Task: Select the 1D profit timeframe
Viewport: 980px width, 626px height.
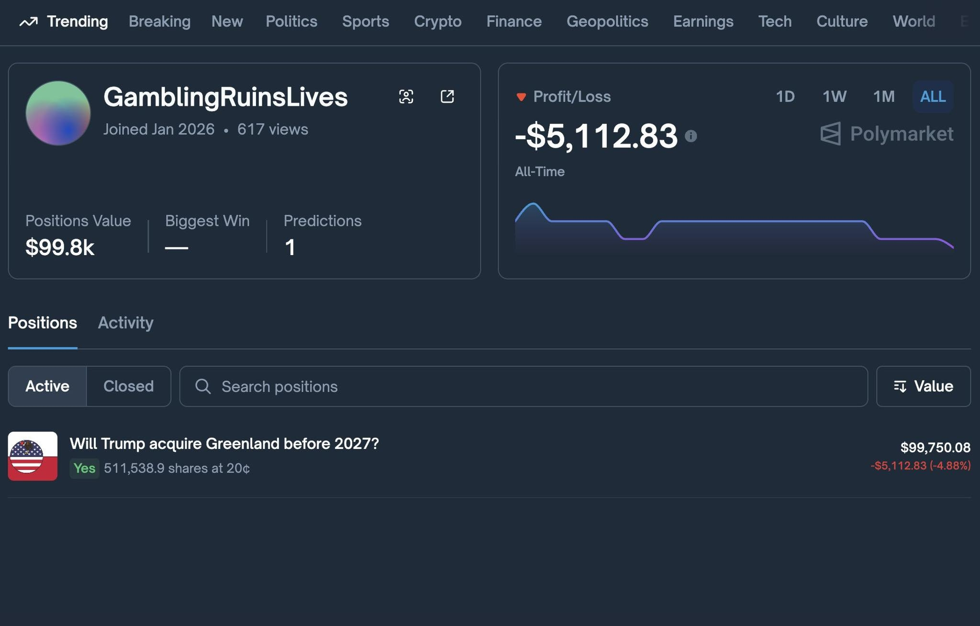Action: pos(785,97)
